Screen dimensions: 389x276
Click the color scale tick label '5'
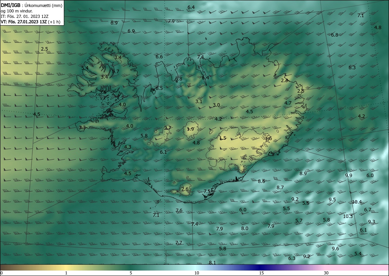pyautogui.click(x=131, y=273)
